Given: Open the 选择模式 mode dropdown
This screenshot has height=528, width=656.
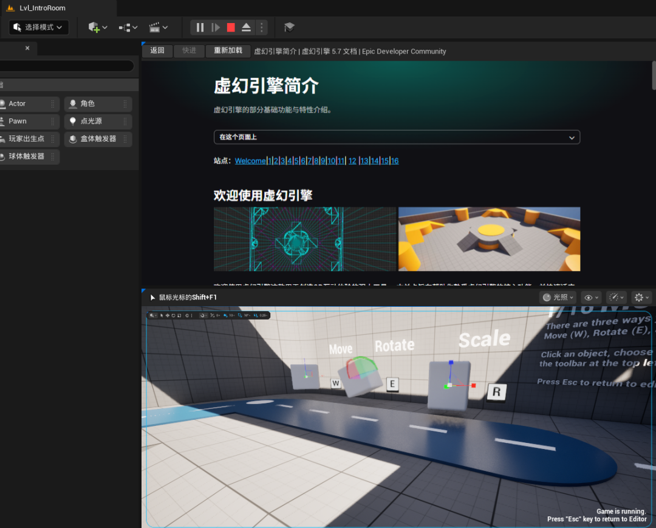Looking at the screenshot, I should click(x=38, y=27).
